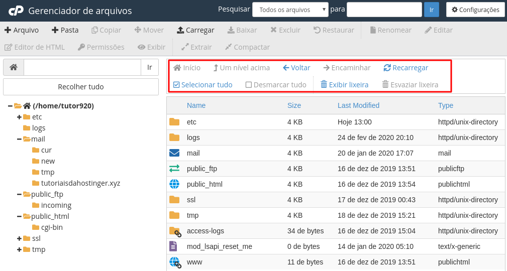Screen dimensions: 507x271
Task: Click the Recarregar refresh icon
Action: click(x=387, y=68)
